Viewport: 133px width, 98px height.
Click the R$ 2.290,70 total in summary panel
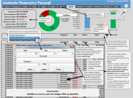tap(21, 14)
